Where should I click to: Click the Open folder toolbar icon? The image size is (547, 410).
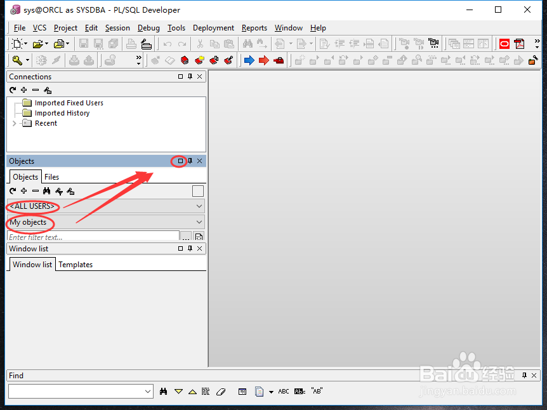click(x=37, y=44)
